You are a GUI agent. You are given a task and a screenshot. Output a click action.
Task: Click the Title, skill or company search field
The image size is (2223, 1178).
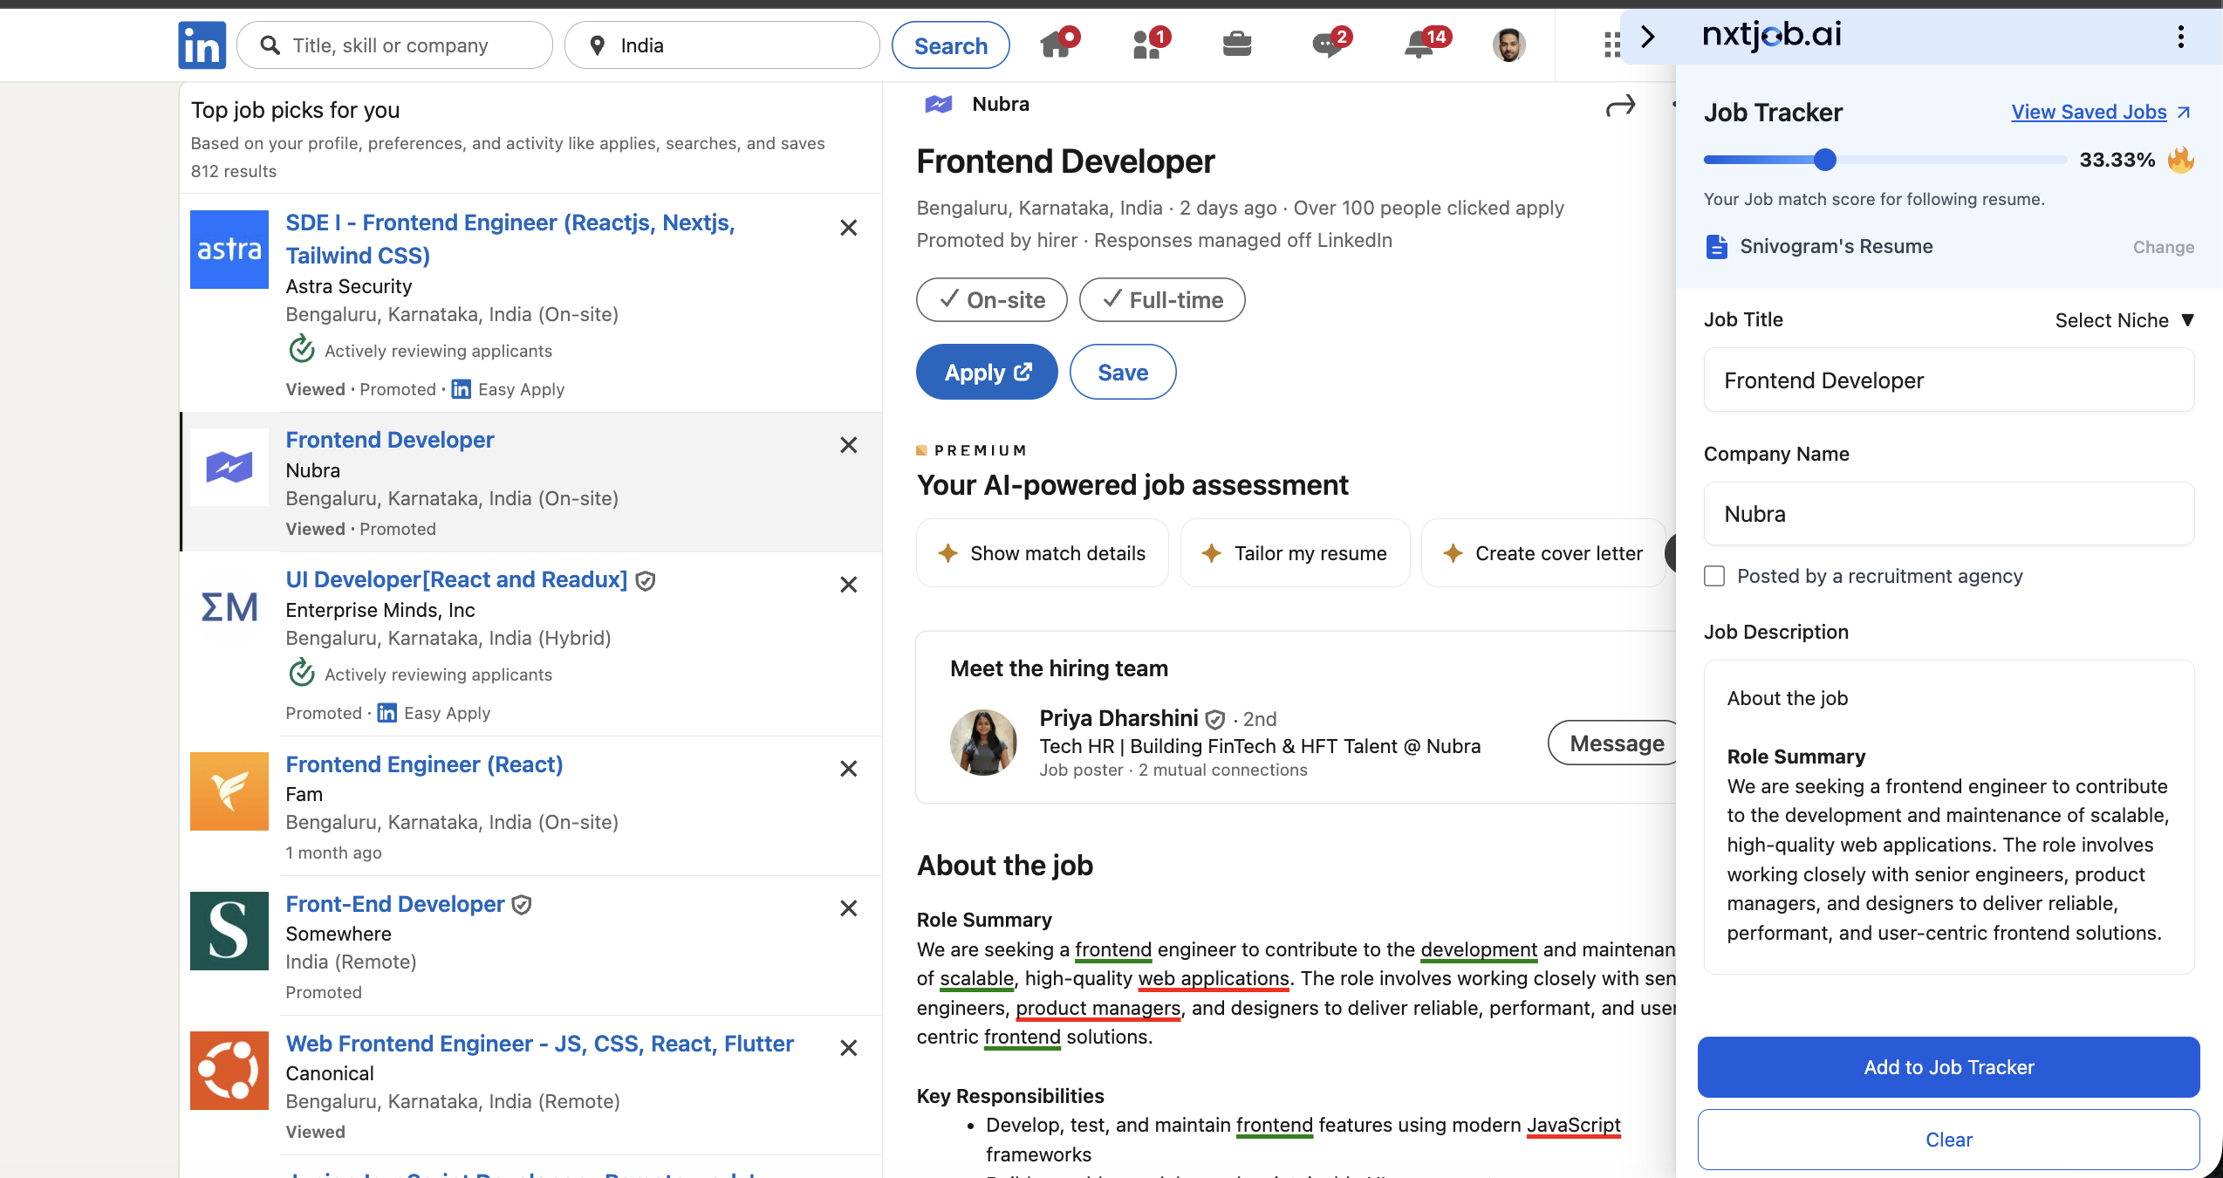(x=394, y=45)
